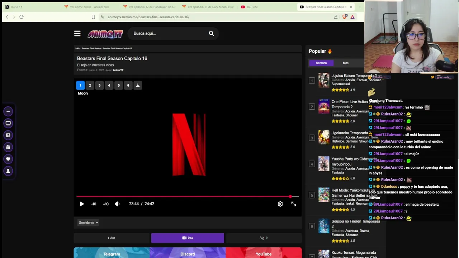Bookmark this page with the bookmark icon
The height and width of the screenshot is (258, 459).
pyautogui.click(x=93, y=17)
